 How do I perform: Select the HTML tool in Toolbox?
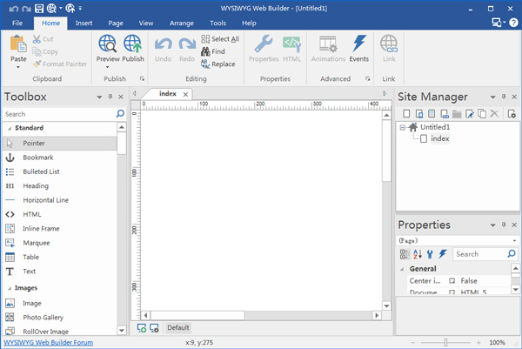[x=60, y=214]
